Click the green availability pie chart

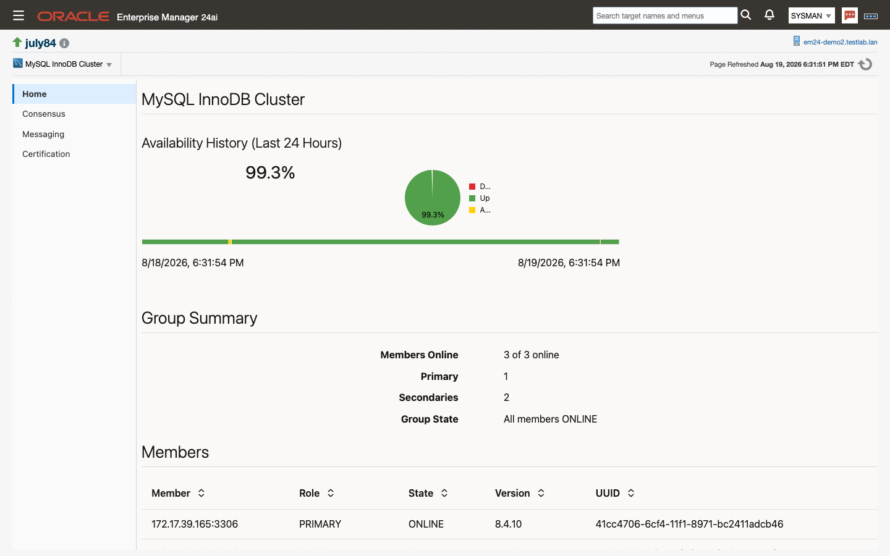pos(433,198)
